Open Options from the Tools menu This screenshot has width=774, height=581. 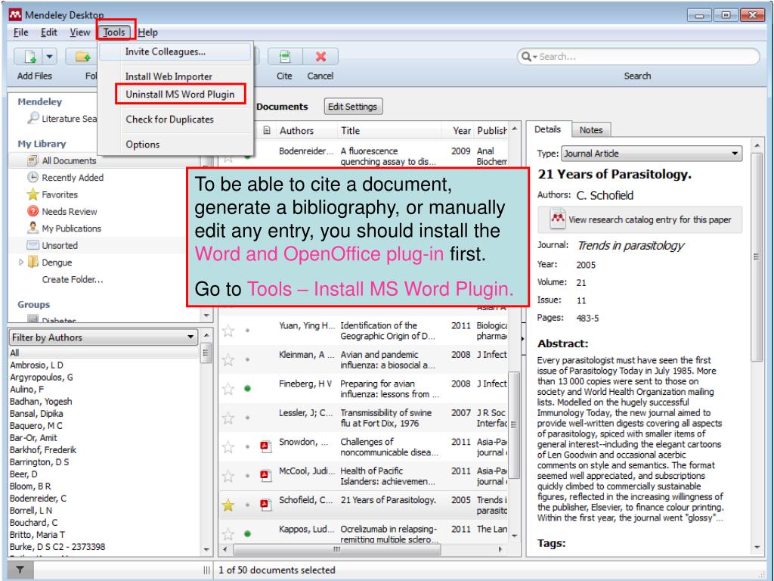point(143,144)
